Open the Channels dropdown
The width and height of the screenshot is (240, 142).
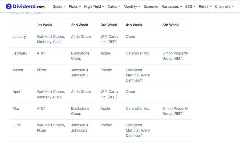click(224, 6)
